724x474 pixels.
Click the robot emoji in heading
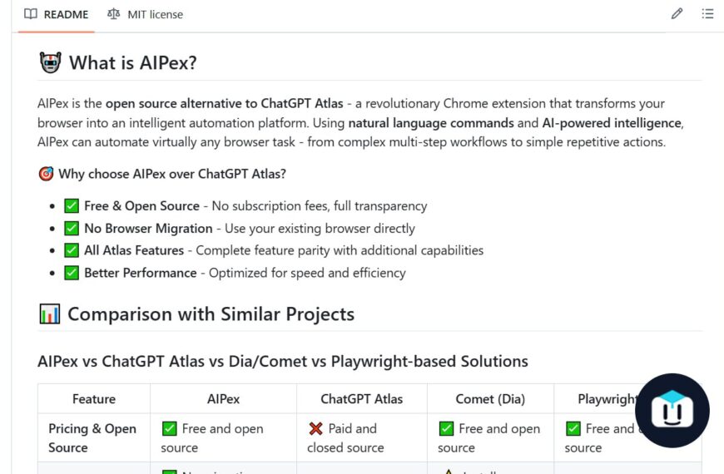(x=50, y=62)
